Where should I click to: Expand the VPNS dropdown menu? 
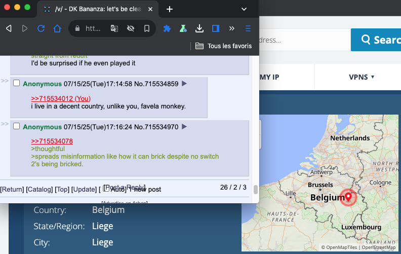362,77
